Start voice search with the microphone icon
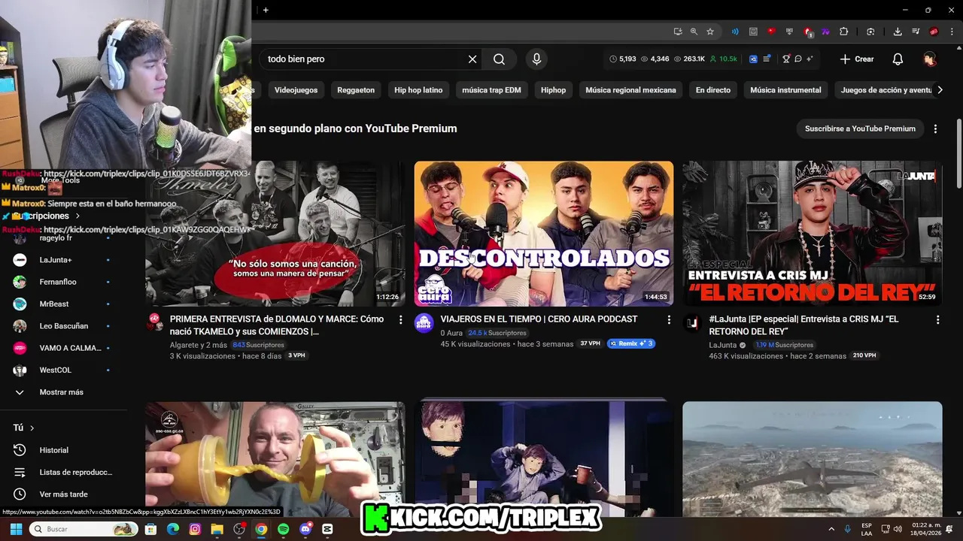The image size is (963, 541). 536,59
